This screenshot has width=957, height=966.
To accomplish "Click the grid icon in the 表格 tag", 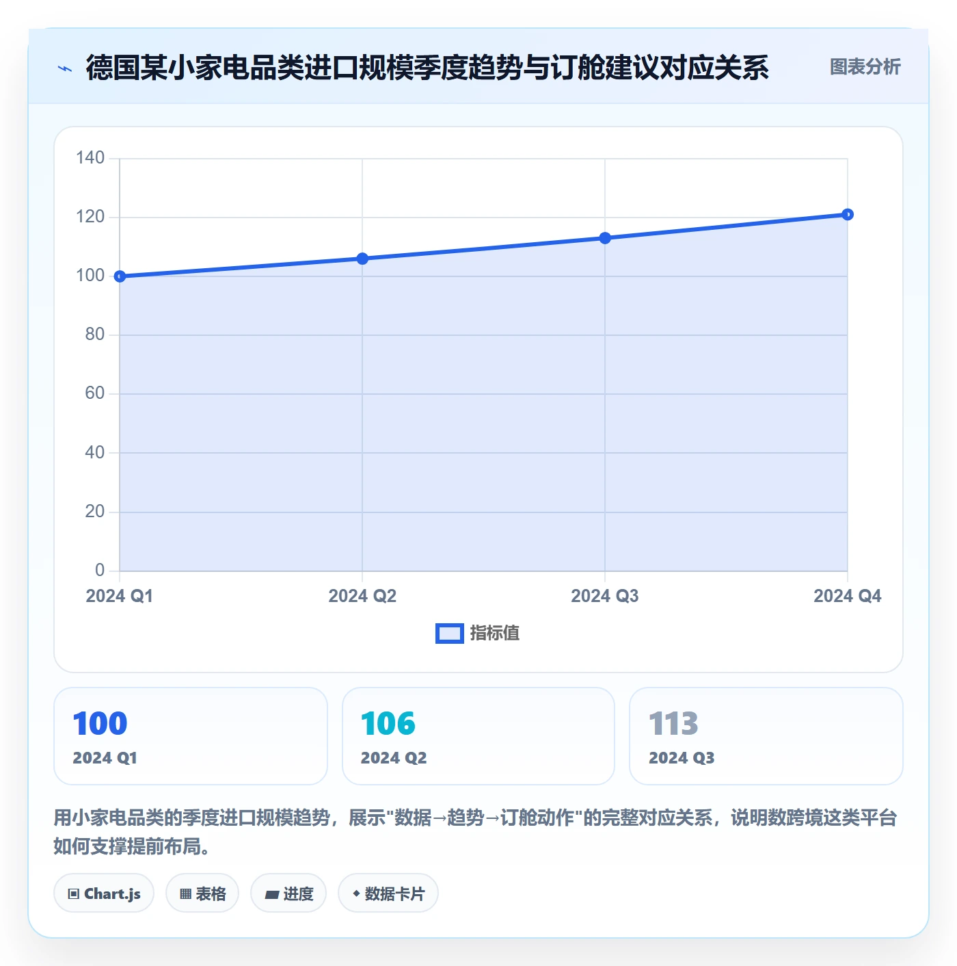I will pyautogui.click(x=185, y=893).
